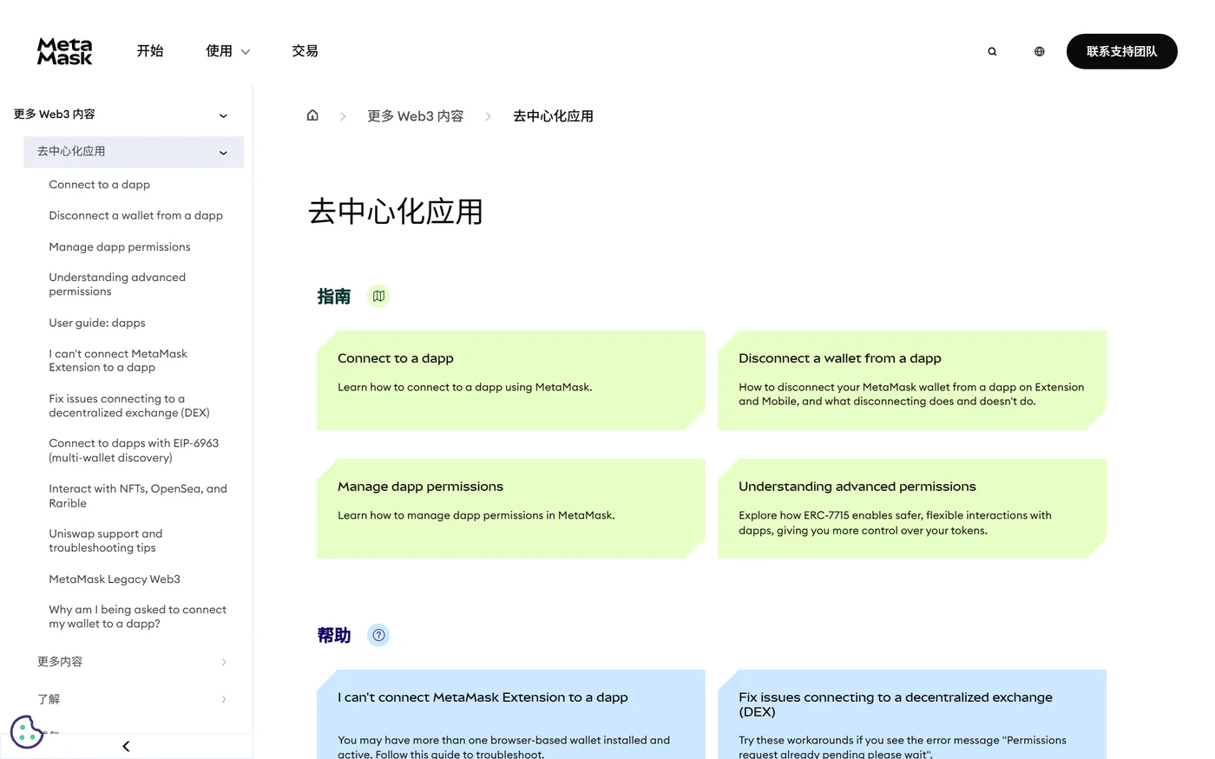
Task: Expand the 更多内容 sidebar section
Action: point(134,662)
